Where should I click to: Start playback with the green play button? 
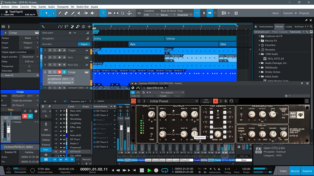149,170
